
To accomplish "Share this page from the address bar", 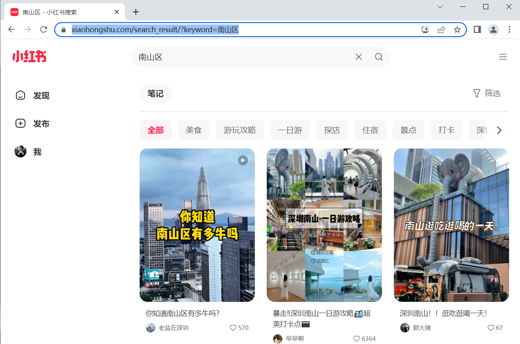I will tap(441, 29).
